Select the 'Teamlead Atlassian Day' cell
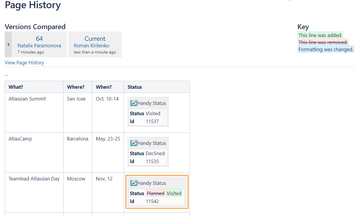Screen dimensions: 360x216 click(34, 179)
